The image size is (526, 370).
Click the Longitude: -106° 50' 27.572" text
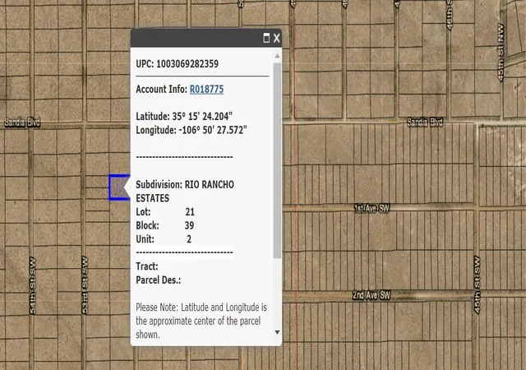point(191,130)
